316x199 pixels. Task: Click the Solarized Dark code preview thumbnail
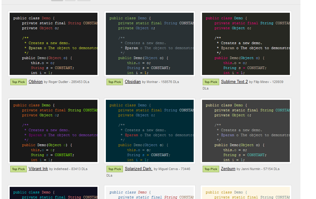pos(149,131)
